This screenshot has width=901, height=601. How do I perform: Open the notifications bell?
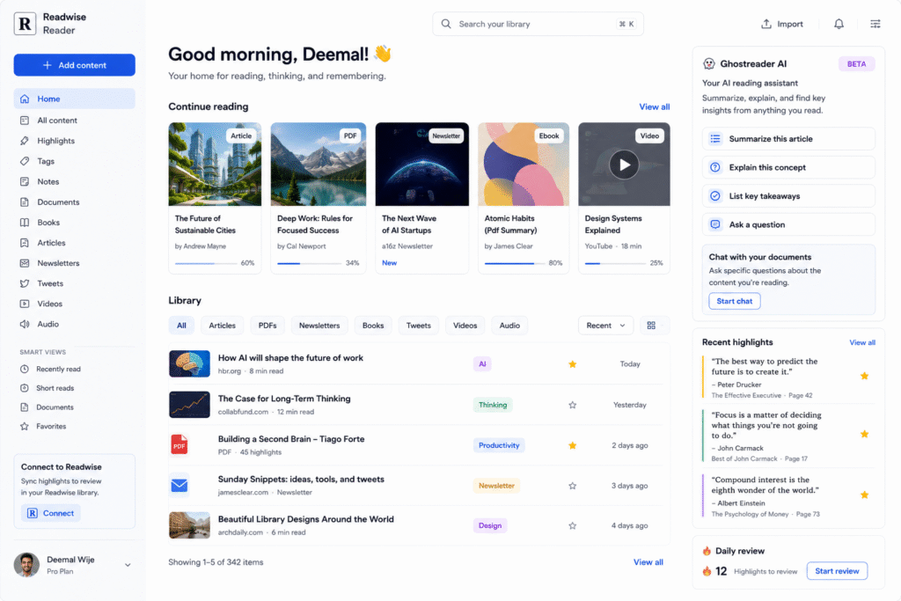tap(839, 24)
